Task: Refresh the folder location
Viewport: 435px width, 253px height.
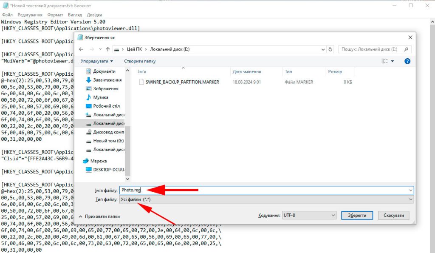Action: pos(330,49)
